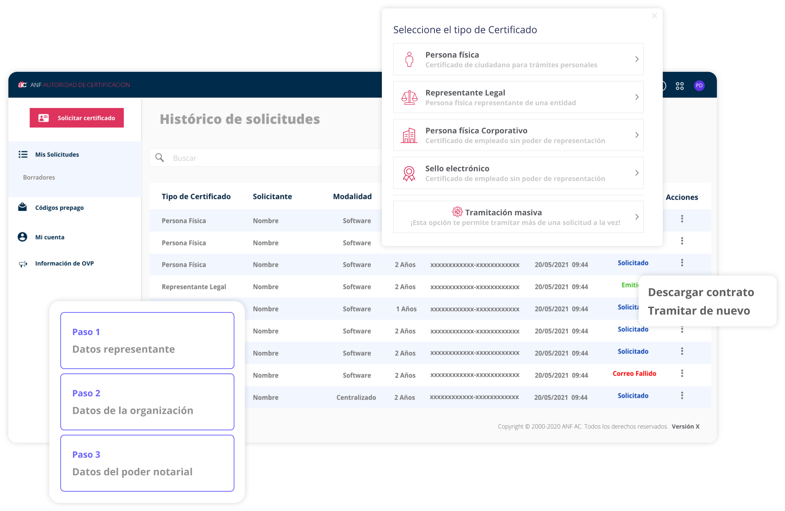Image resolution: width=785 pixels, height=511 pixels.
Task: Click the search magnifier icon
Action: tap(160, 158)
